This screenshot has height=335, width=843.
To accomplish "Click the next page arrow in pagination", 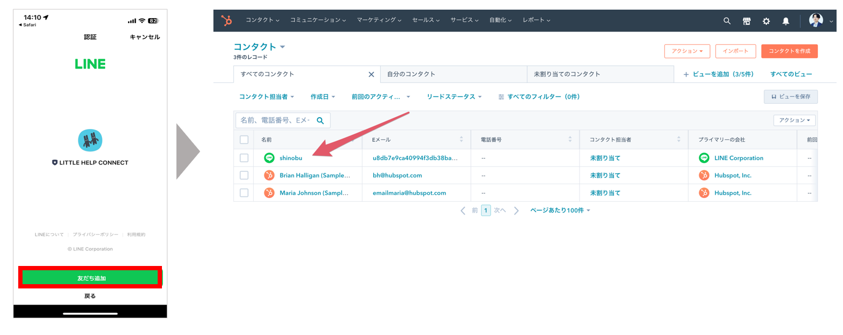I will [516, 211].
